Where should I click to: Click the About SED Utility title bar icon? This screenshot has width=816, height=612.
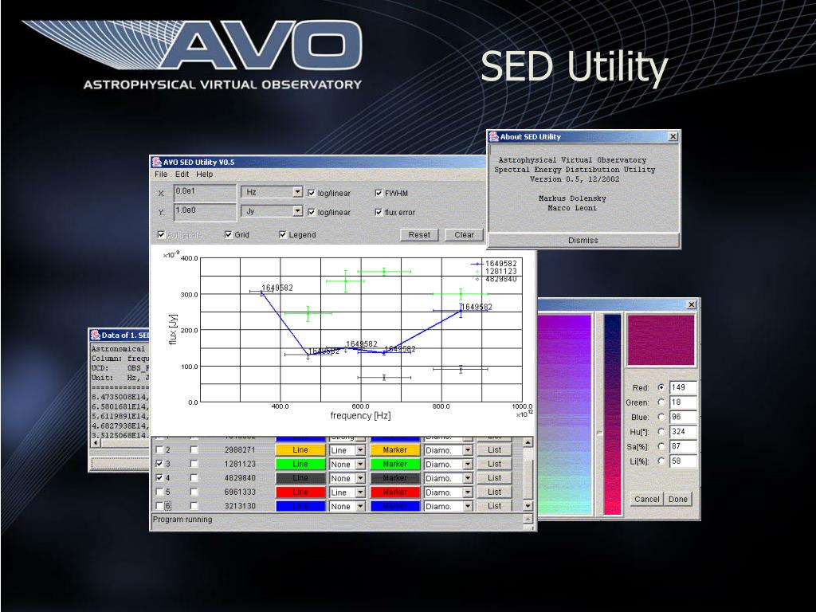pyautogui.click(x=494, y=136)
